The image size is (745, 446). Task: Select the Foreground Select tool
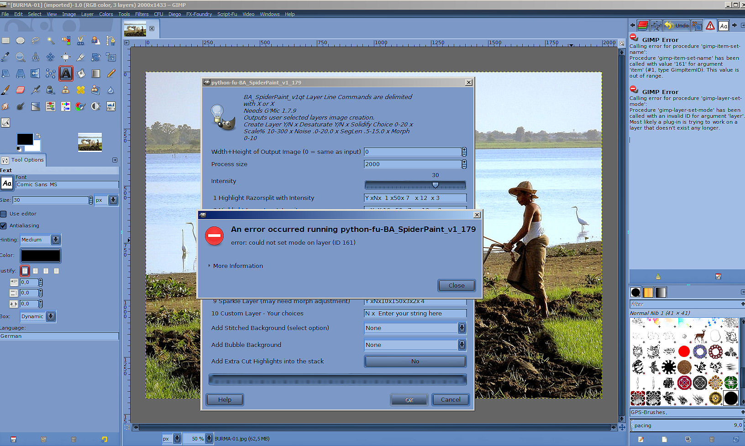point(96,41)
